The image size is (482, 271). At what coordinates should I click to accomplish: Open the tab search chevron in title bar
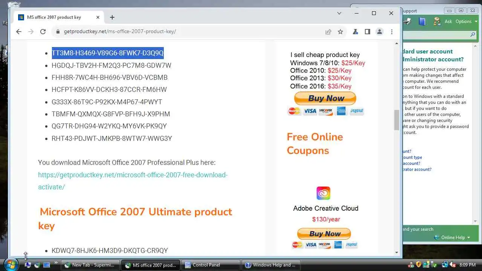(339, 13)
